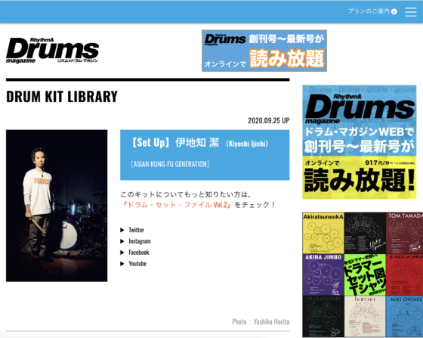
Task: Click the このキットについてもっと知りたい方は text
Action: [x=186, y=194]
